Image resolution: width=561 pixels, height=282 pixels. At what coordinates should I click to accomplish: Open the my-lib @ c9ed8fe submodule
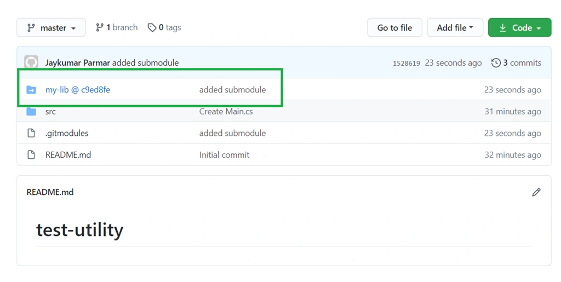(x=78, y=90)
